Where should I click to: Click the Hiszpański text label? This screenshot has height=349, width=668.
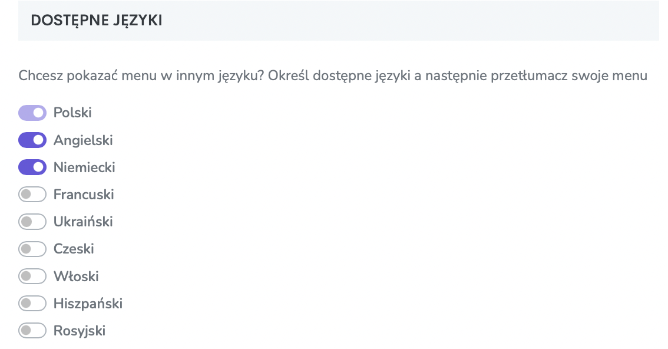click(88, 304)
